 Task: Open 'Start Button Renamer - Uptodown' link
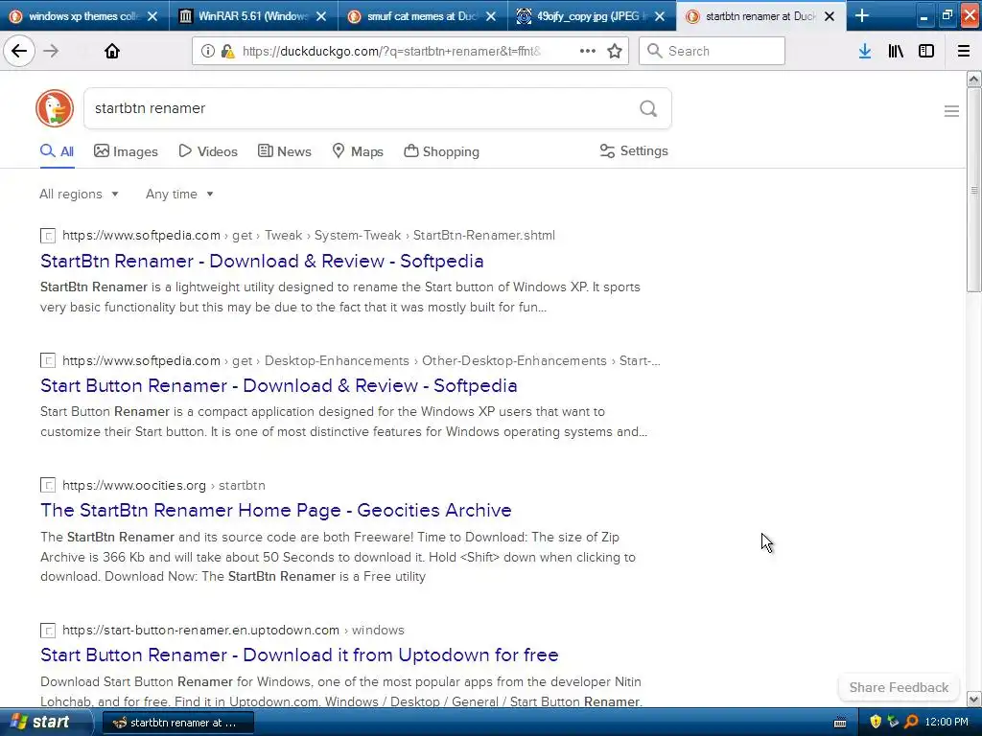point(299,655)
